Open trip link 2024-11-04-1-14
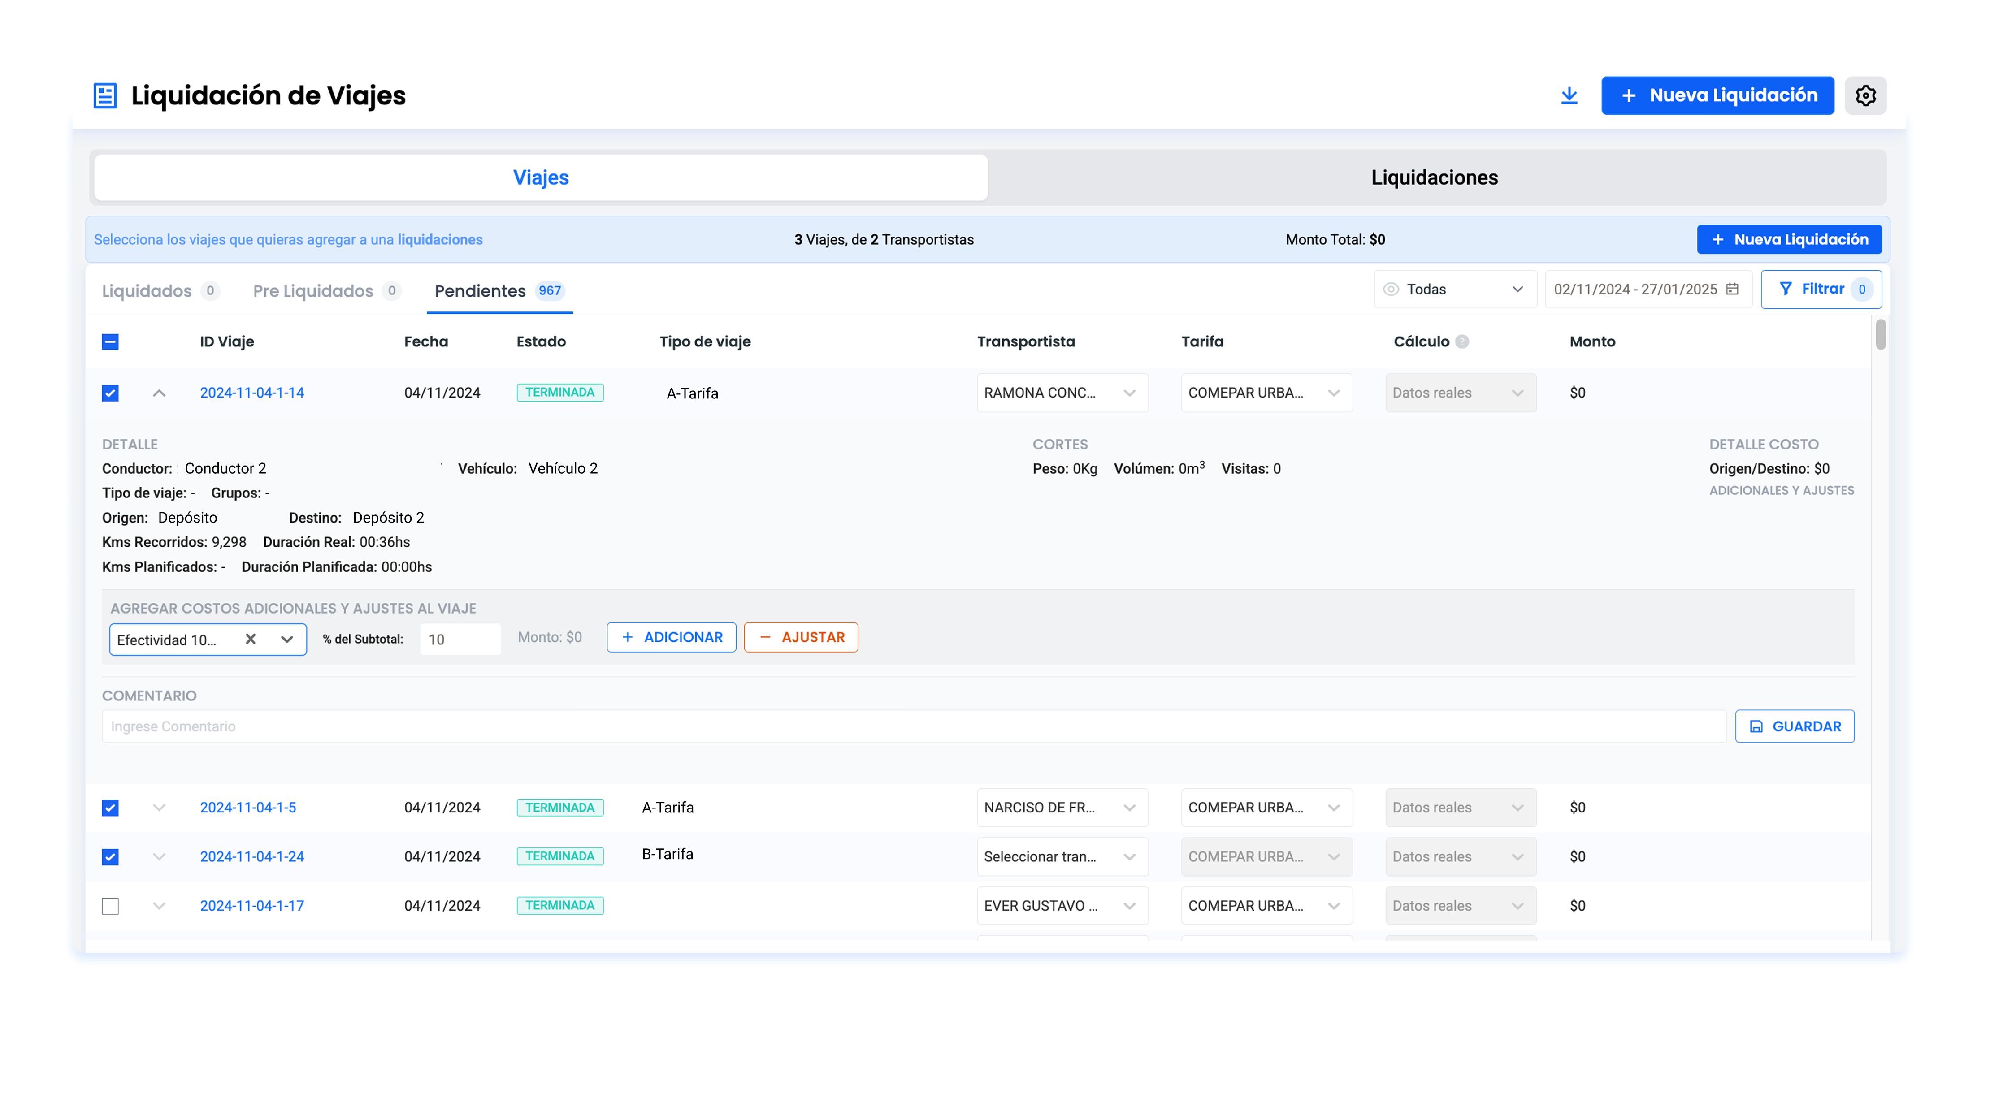 pos(252,393)
